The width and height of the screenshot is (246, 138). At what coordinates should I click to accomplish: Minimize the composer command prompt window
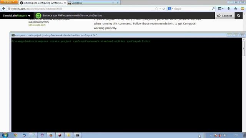(230, 35)
